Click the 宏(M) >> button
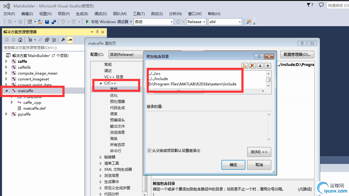349x196 pixels. (259, 152)
